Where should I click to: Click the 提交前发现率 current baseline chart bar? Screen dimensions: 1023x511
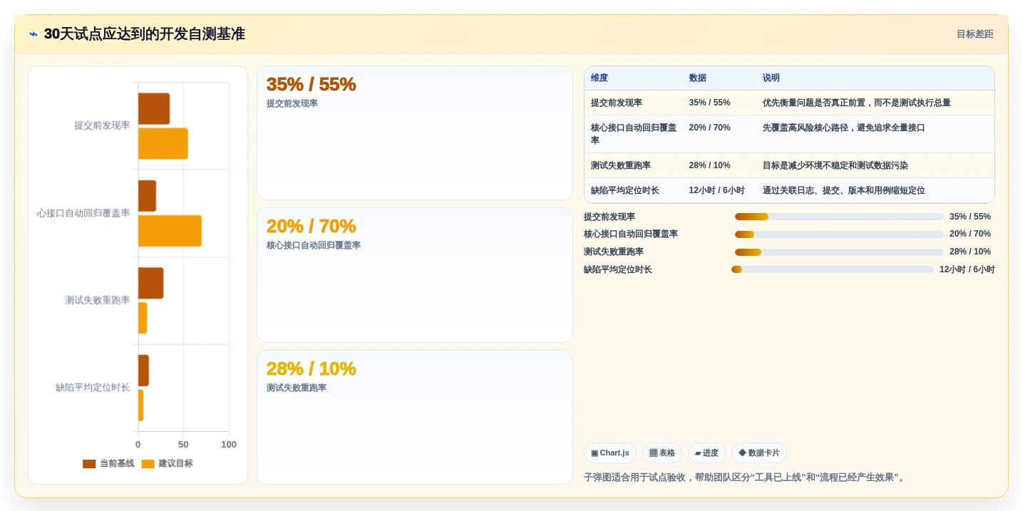click(x=154, y=109)
